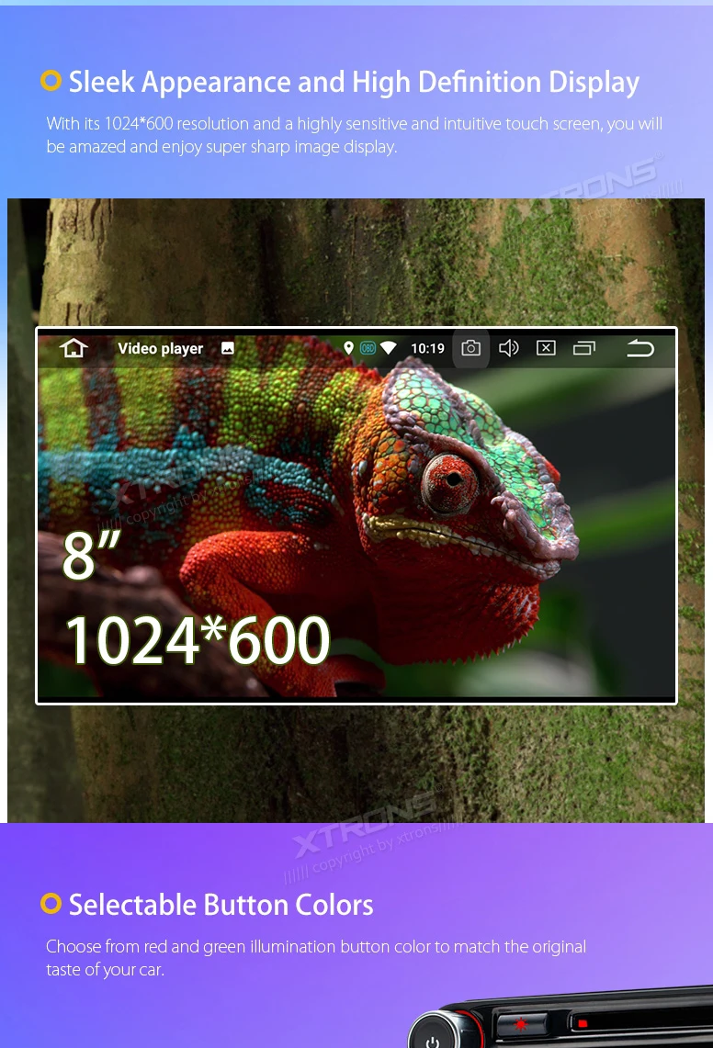
Task: Click the "Selectable Button Colors" heading
Action: pyautogui.click(x=221, y=905)
